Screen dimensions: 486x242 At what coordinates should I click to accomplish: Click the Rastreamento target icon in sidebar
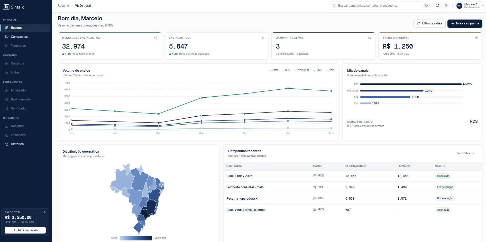pos(7,99)
